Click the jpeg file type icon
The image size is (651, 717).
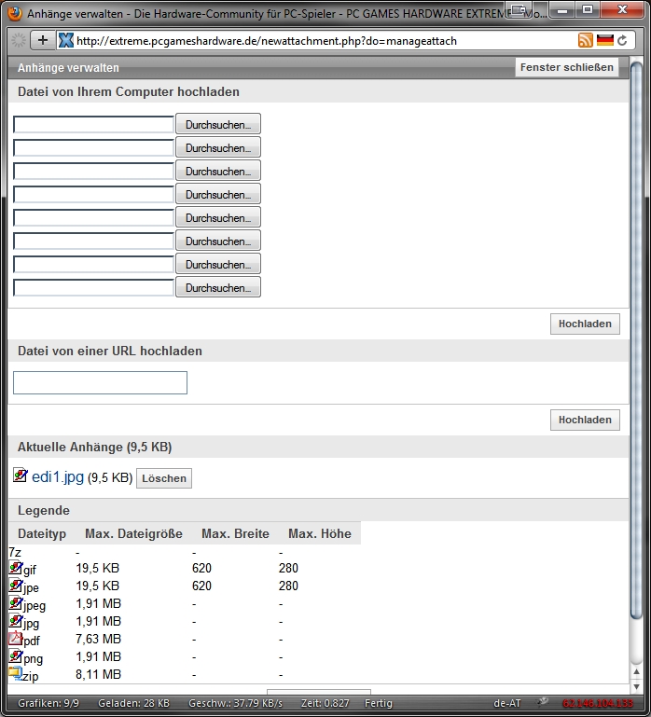point(16,603)
